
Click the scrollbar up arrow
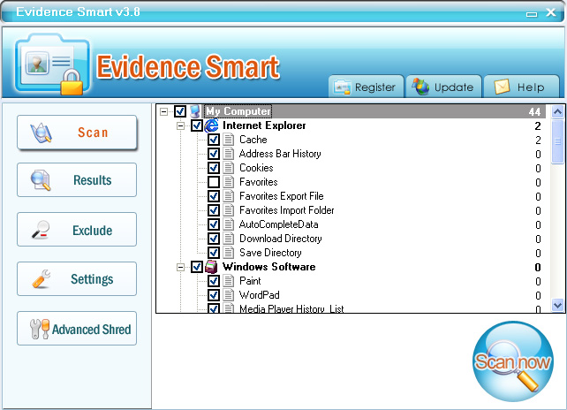557,112
